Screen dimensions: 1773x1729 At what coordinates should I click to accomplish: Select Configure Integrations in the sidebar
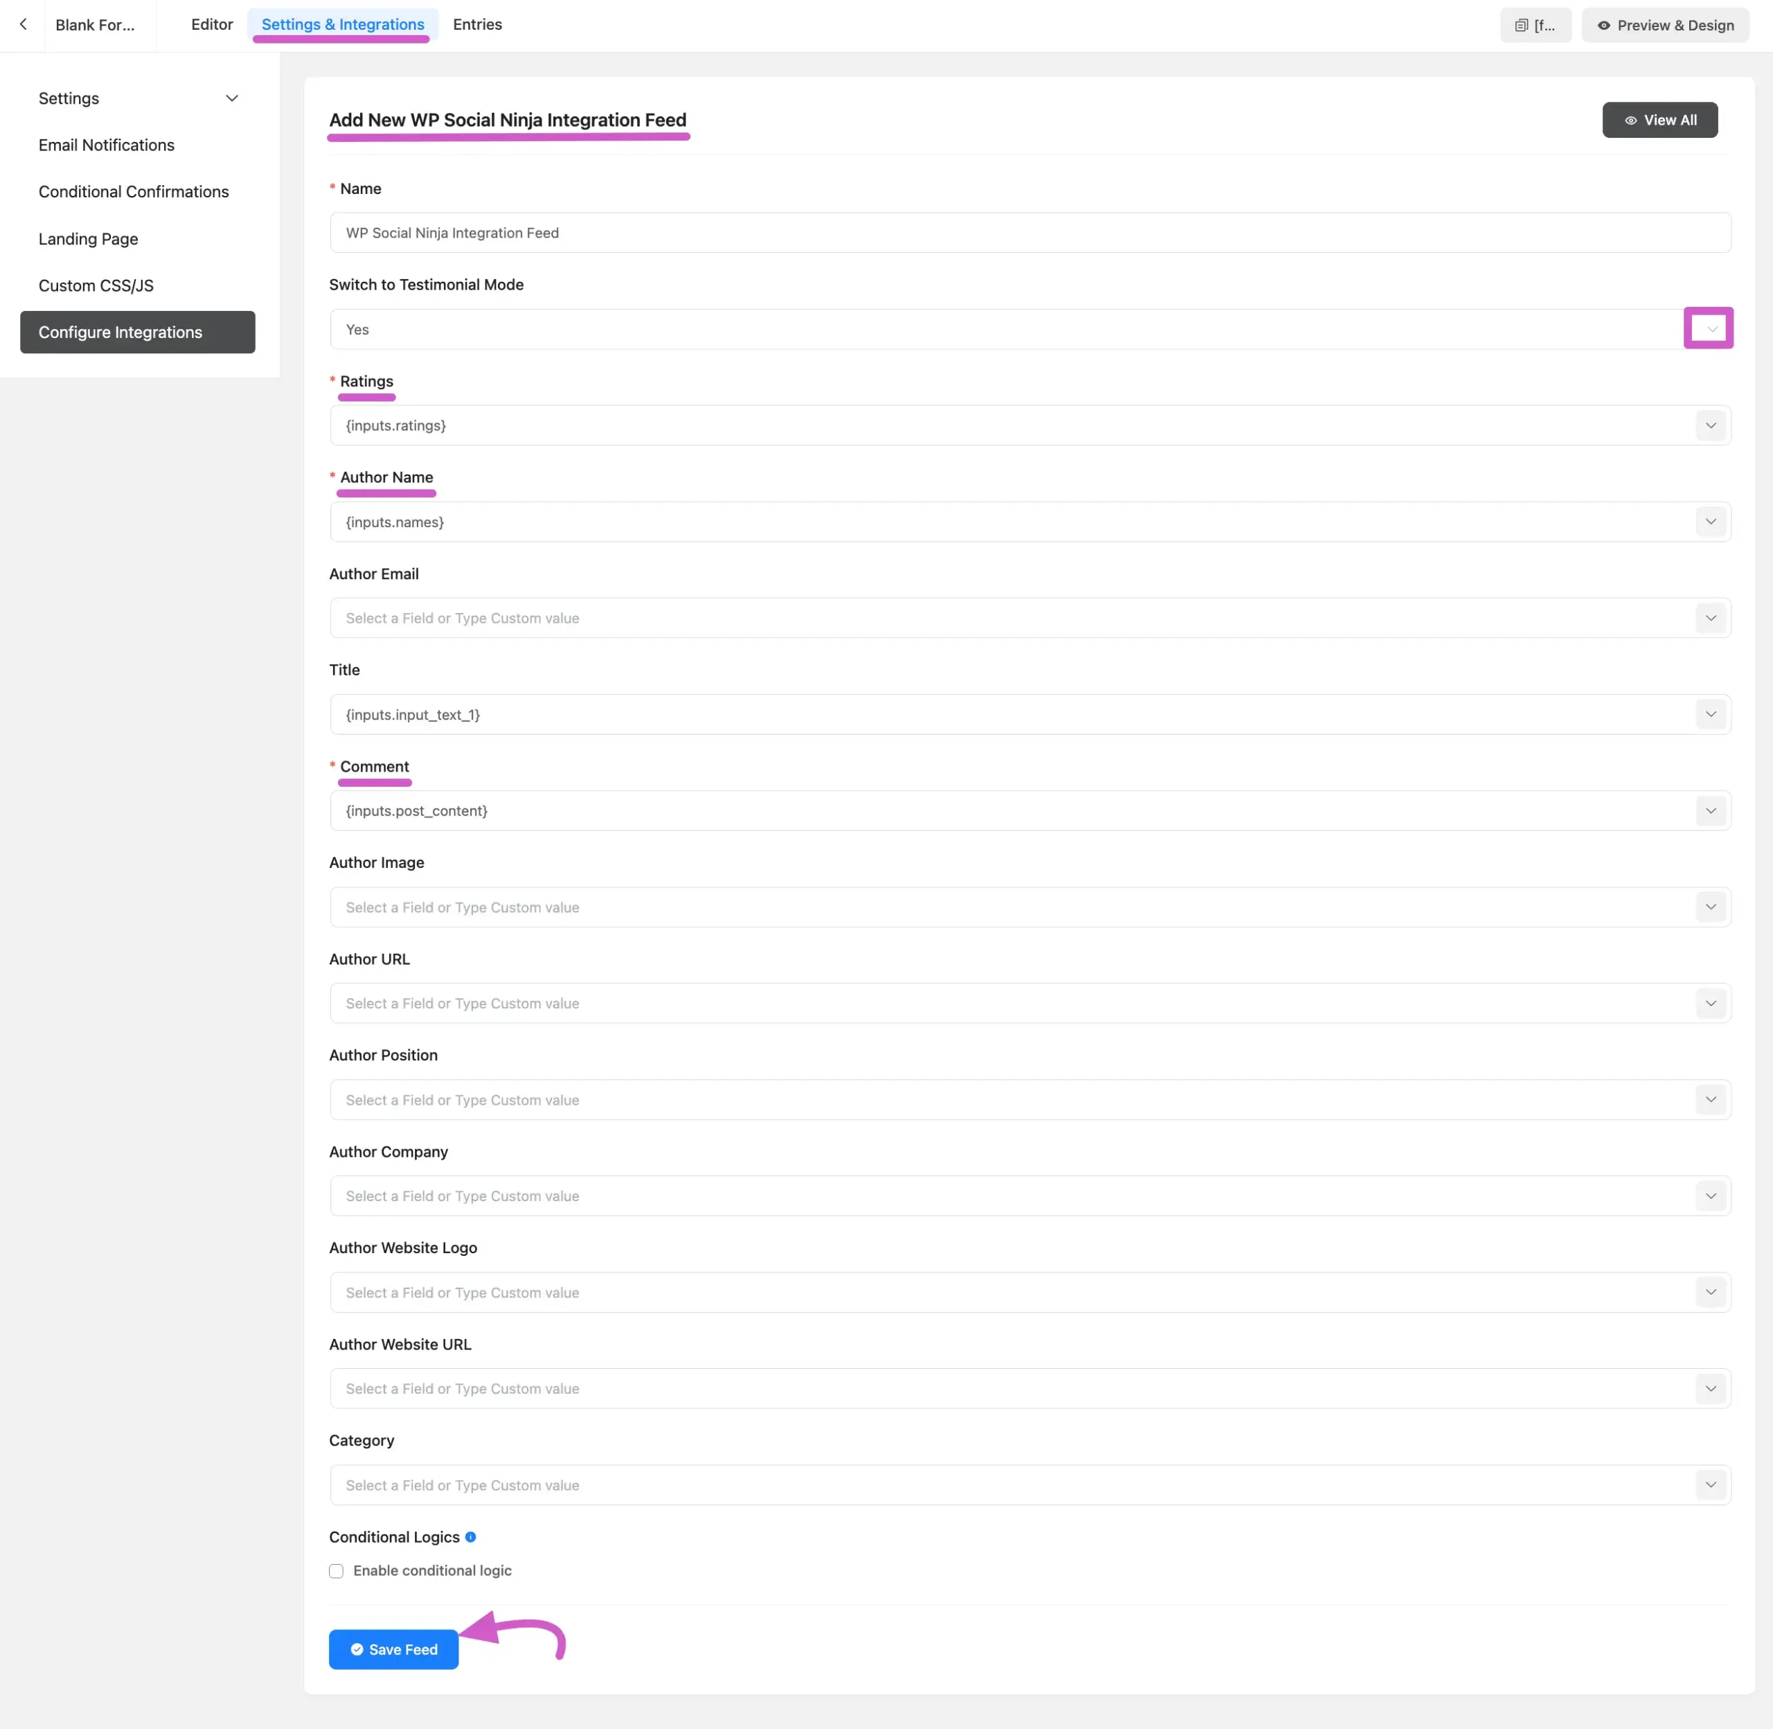[121, 331]
